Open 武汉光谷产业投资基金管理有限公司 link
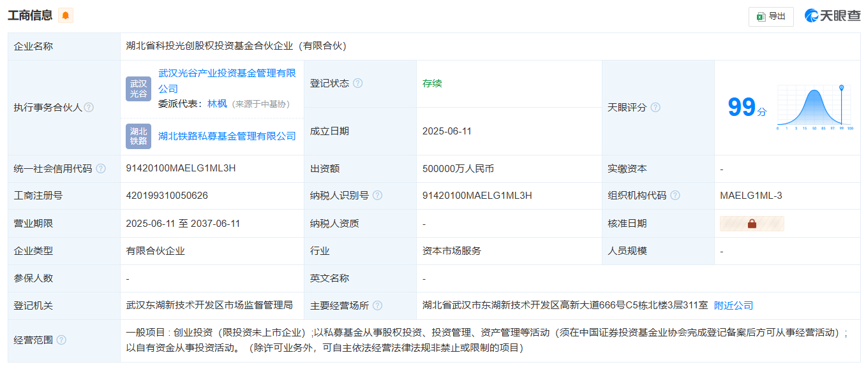The image size is (866, 367). click(227, 81)
